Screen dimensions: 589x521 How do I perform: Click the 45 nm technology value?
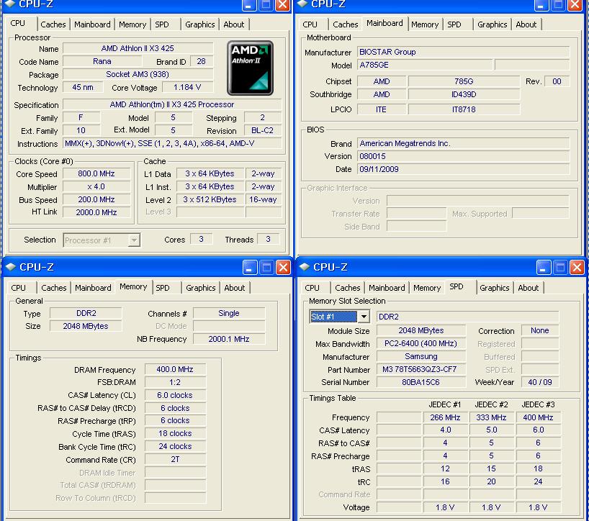[83, 88]
